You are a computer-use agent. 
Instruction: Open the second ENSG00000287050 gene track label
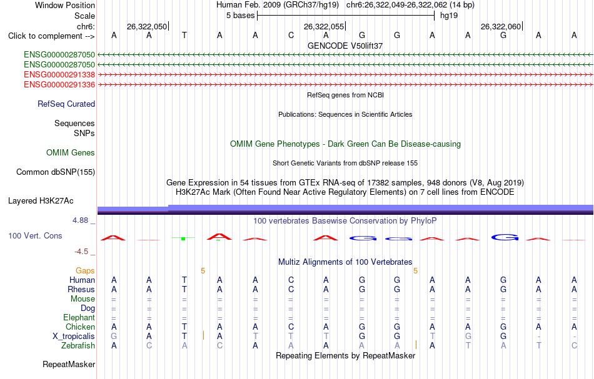point(59,65)
